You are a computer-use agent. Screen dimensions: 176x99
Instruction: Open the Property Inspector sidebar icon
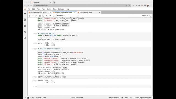pyautogui.click(x=25, y=32)
